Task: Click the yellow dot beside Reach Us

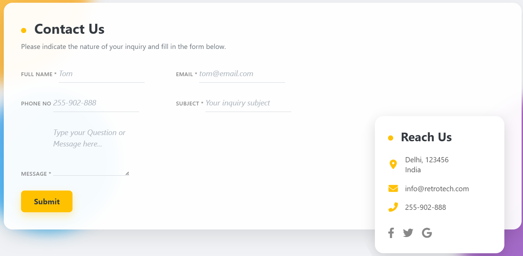Action: click(390, 138)
